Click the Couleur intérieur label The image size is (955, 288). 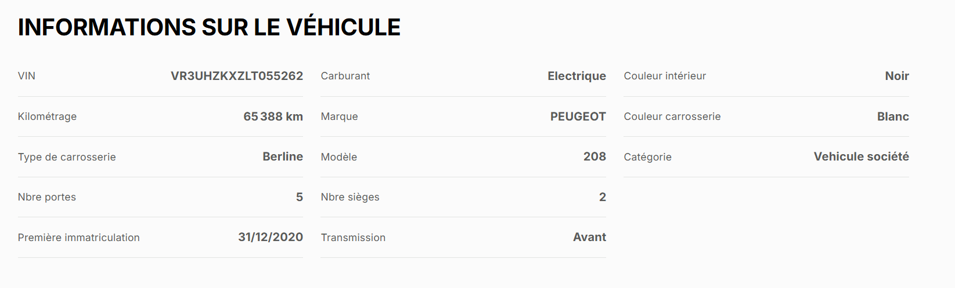[x=665, y=76]
